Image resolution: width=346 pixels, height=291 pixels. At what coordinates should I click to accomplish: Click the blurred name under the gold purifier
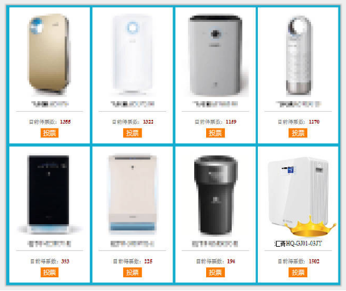coord(49,104)
